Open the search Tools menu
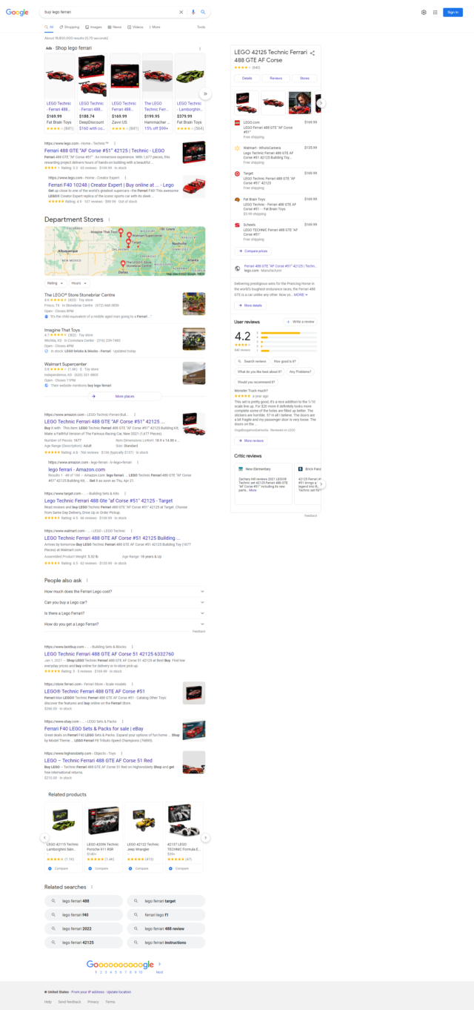The width and height of the screenshot is (474, 1010). point(201,27)
